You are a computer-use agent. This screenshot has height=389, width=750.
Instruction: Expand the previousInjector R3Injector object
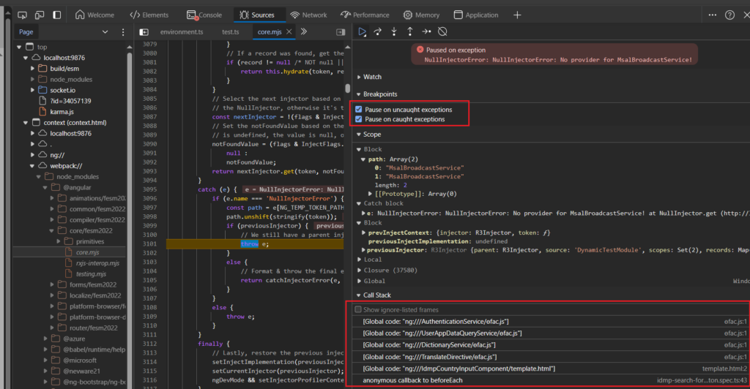(363, 250)
